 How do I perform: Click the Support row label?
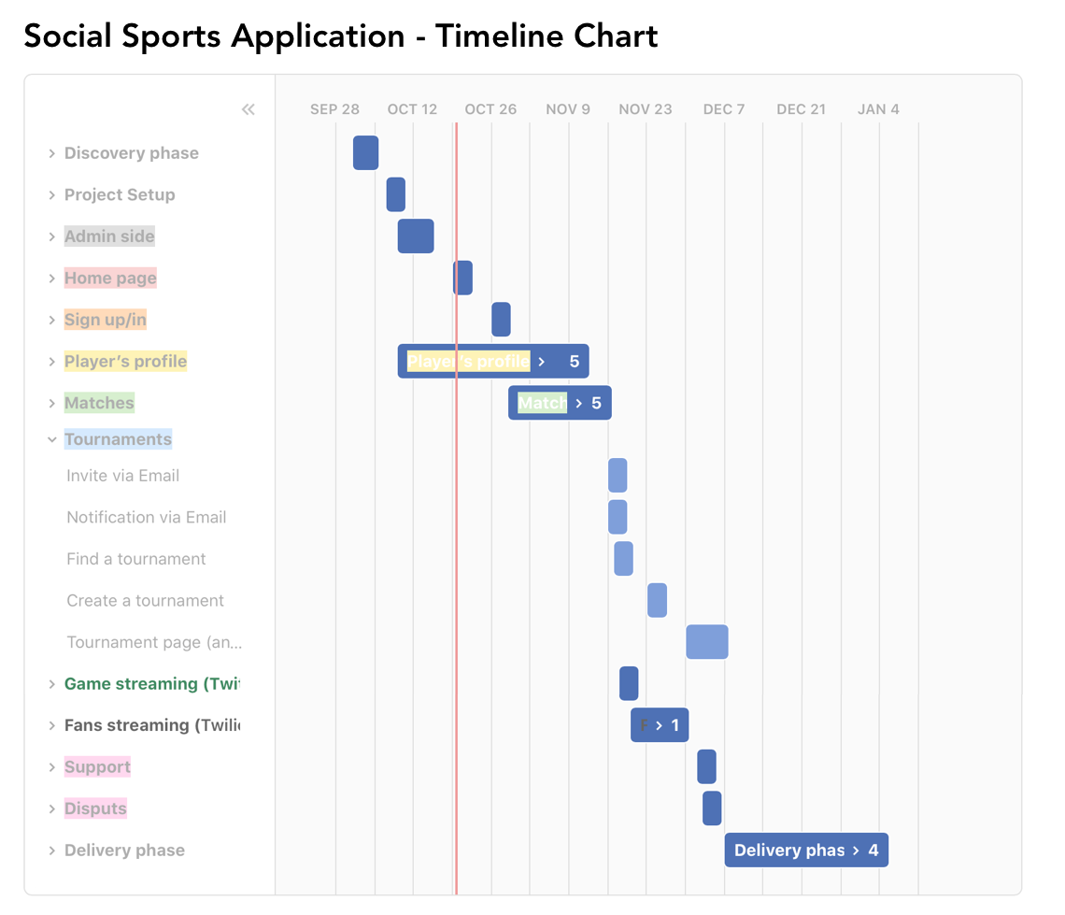coord(97,767)
